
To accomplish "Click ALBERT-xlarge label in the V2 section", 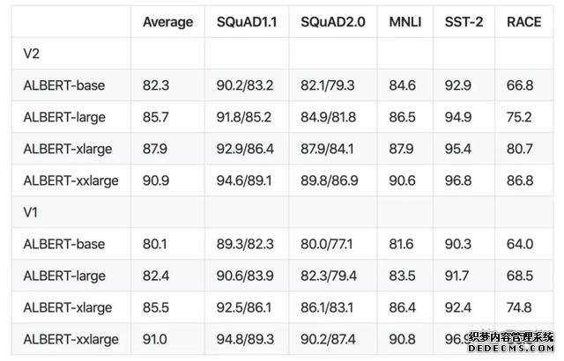I will tap(68, 149).
